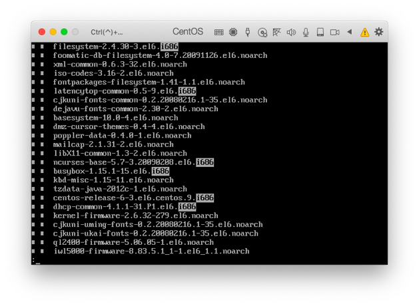Click the ql2400-firmware-5.06.05-1 line
The image size is (419, 306).
(133, 242)
